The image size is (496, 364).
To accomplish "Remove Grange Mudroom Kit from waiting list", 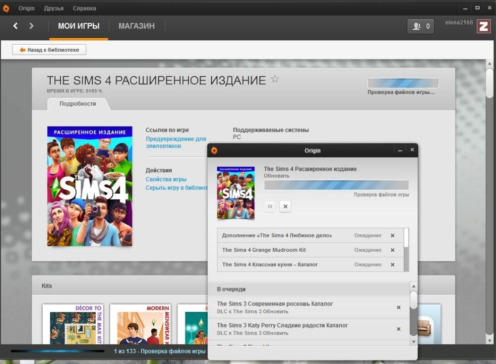I will click(392, 250).
